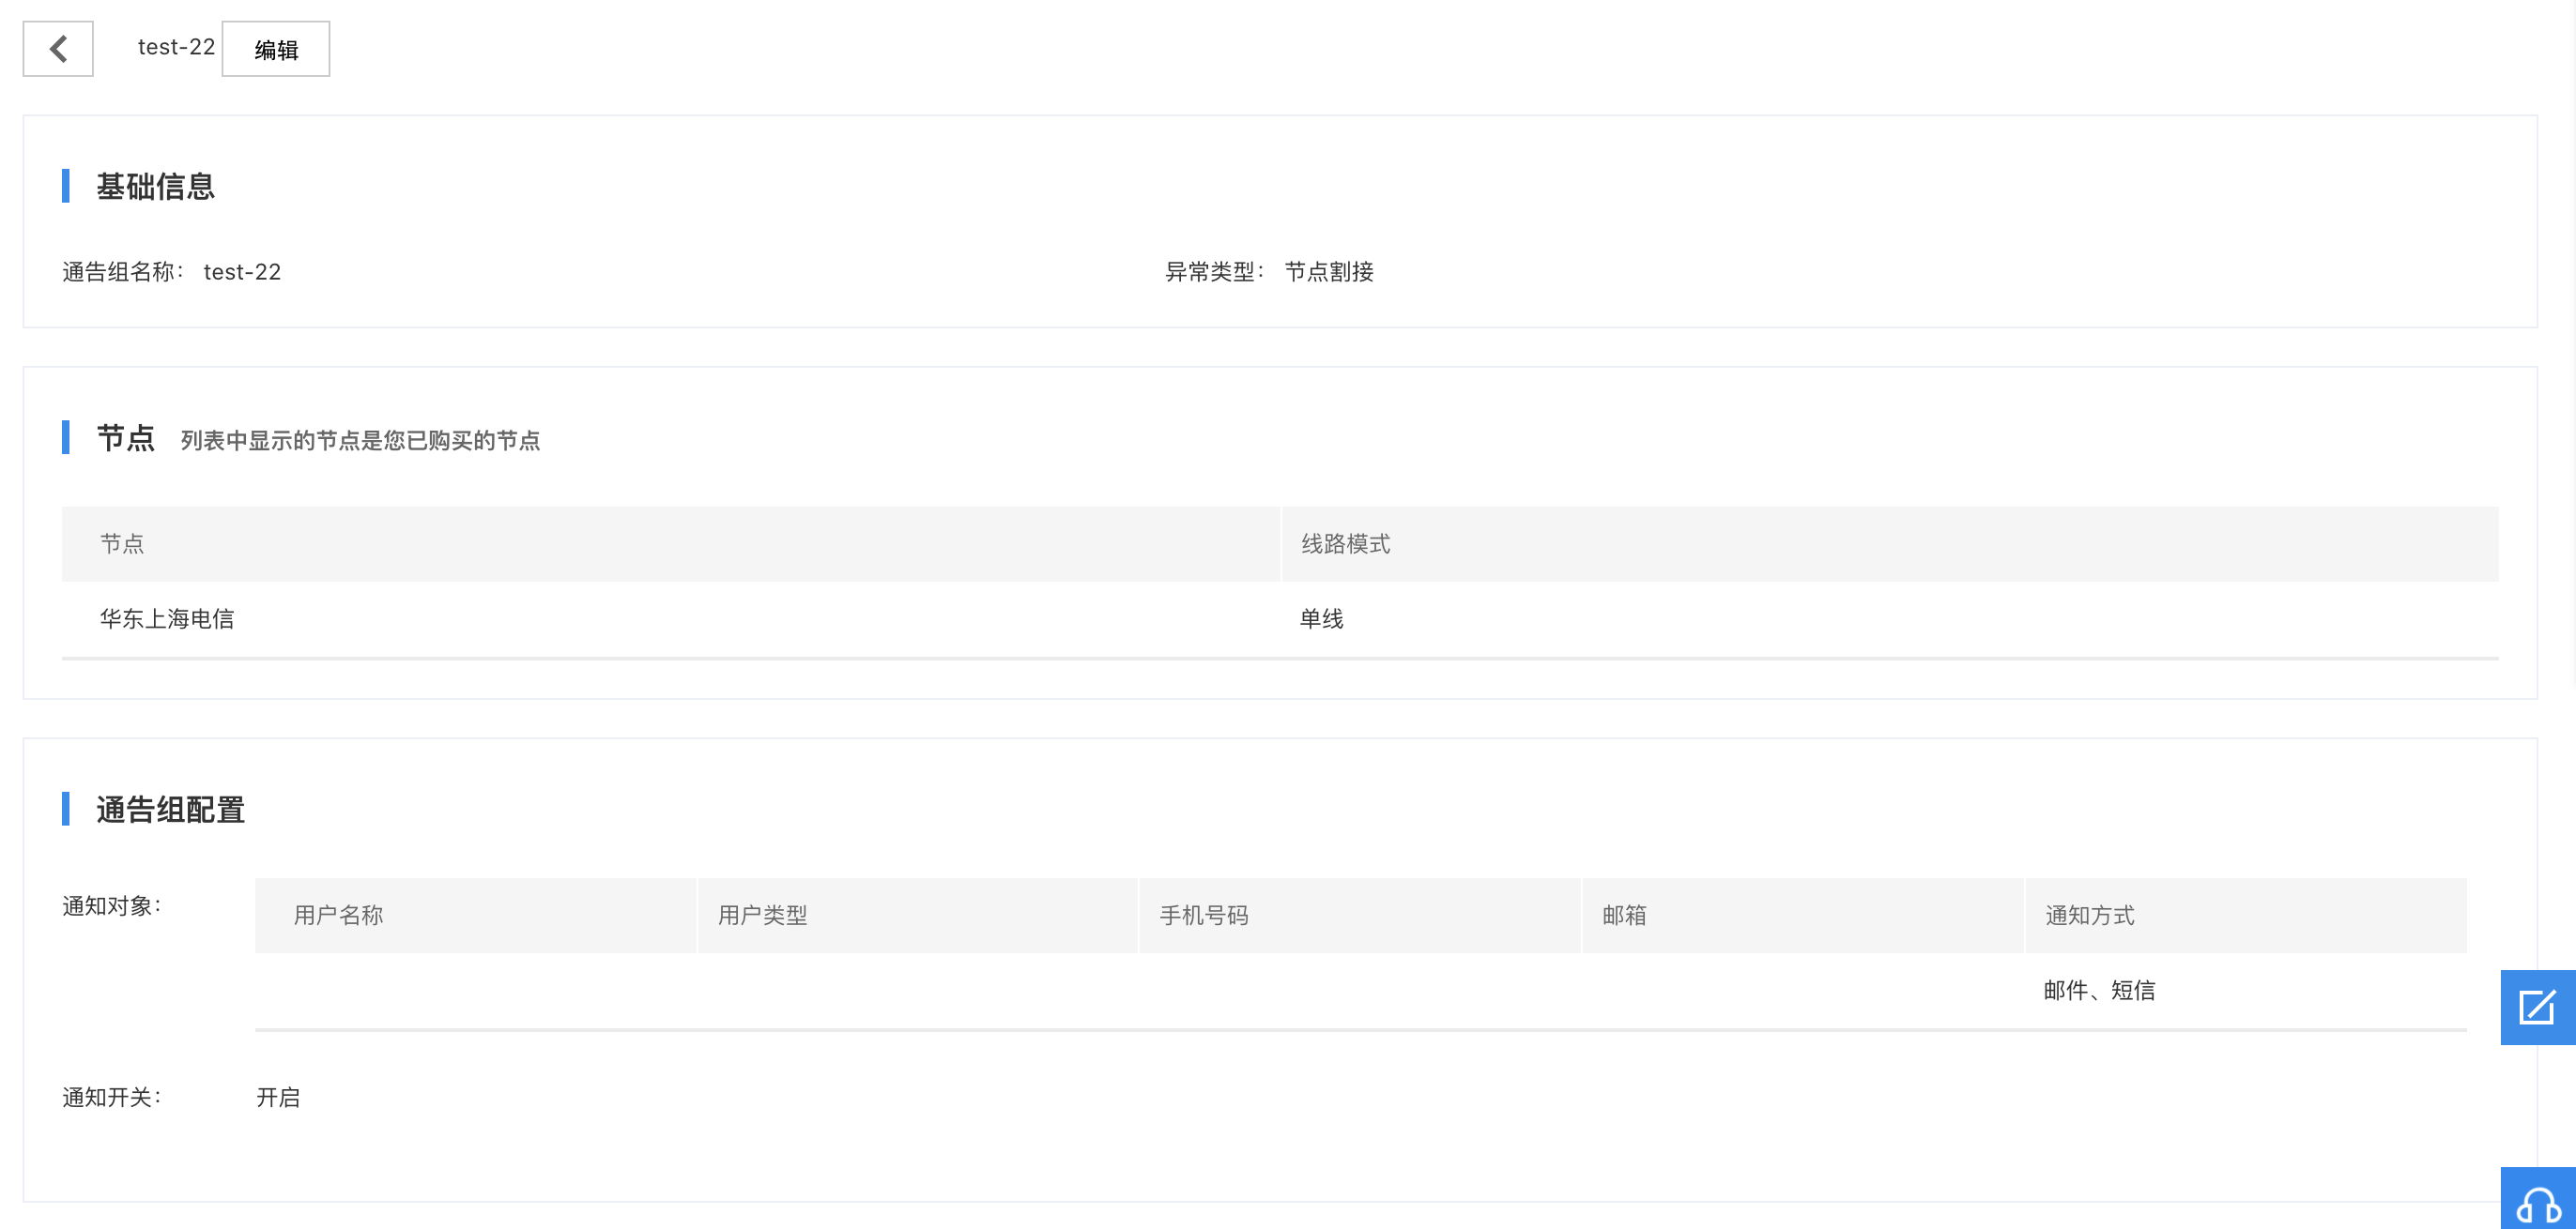The image size is (2576, 1229).
Task: Click the 通告组名称 label
Action: (123, 272)
